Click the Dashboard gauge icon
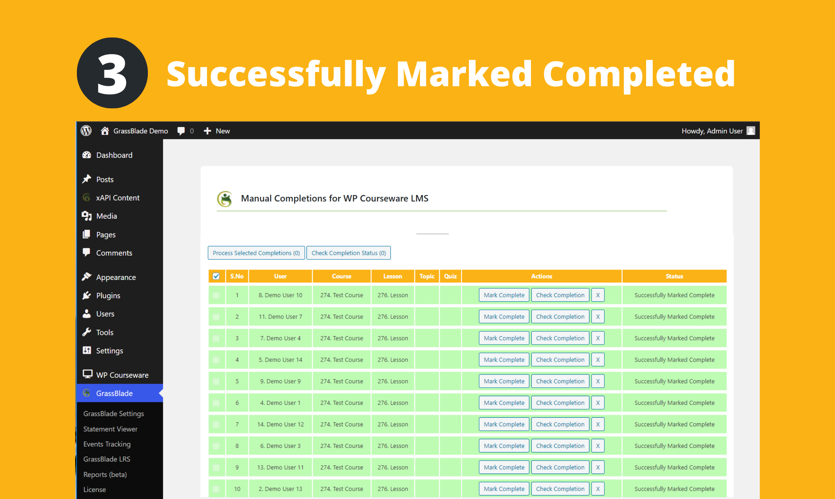 coord(87,155)
